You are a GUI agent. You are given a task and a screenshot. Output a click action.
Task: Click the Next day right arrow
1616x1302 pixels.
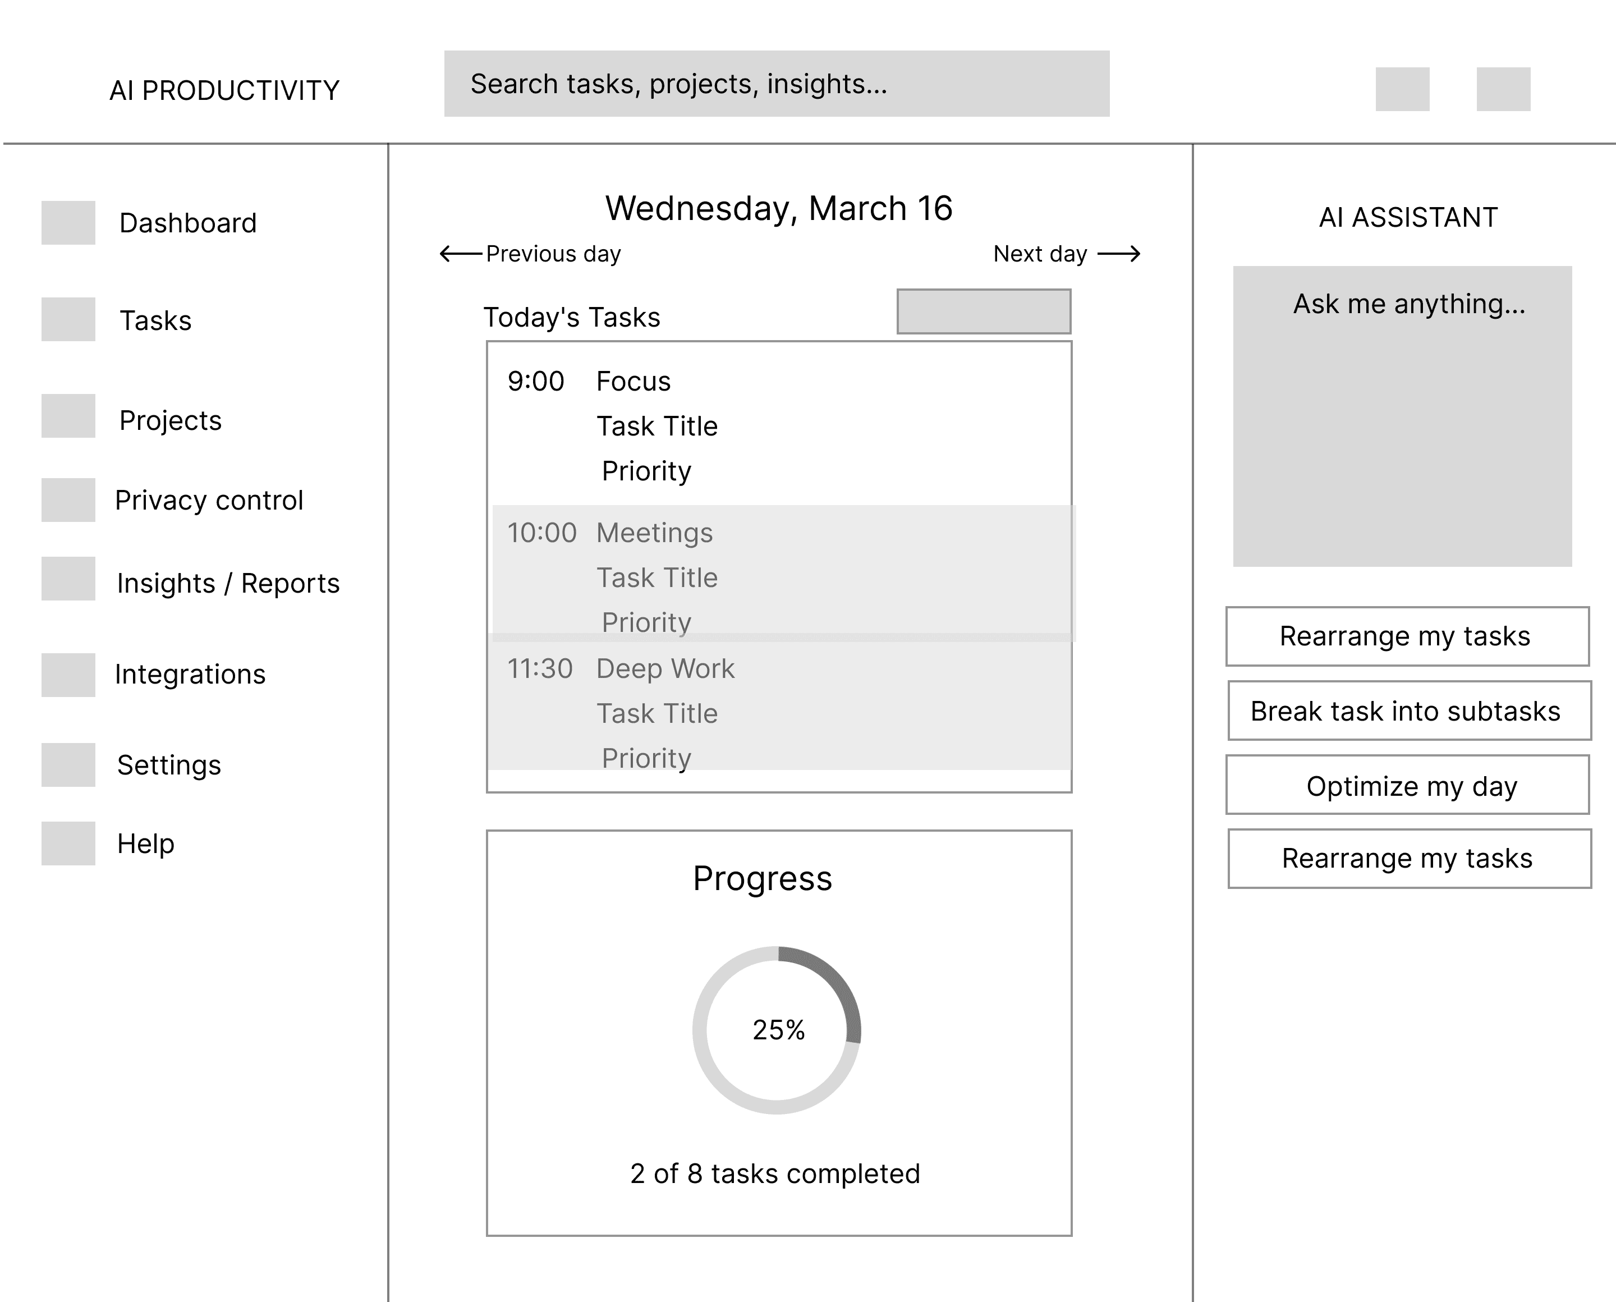1119,254
